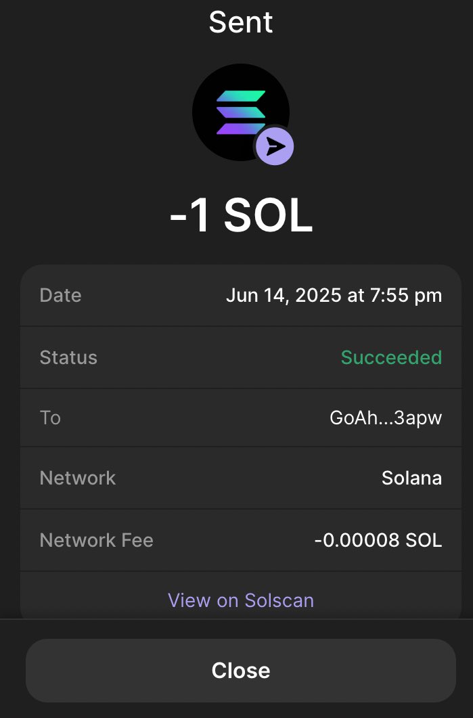
Task: Click the 7:55 pm time text
Action: (x=406, y=295)
